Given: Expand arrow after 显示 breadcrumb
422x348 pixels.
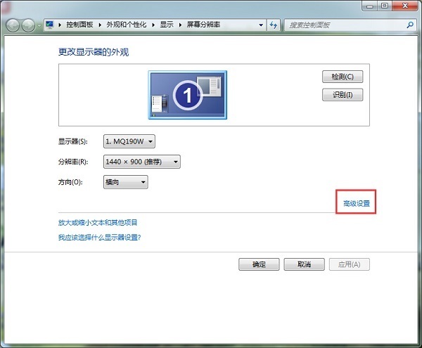Looking at the screenshot, I should coord(180,25).
